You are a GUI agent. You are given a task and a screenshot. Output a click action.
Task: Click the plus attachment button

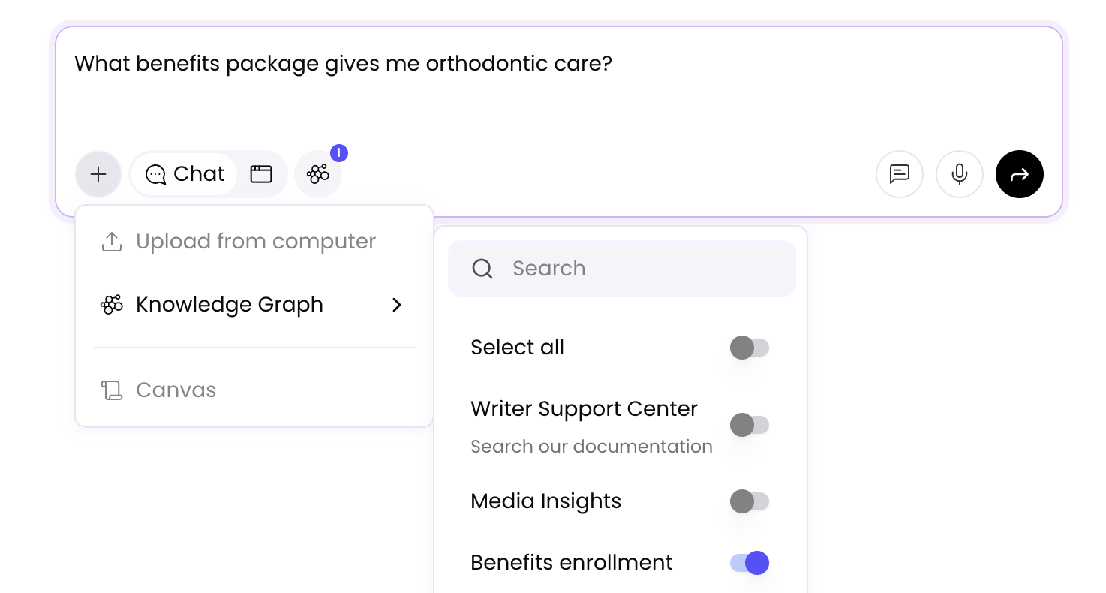[98, 174]
